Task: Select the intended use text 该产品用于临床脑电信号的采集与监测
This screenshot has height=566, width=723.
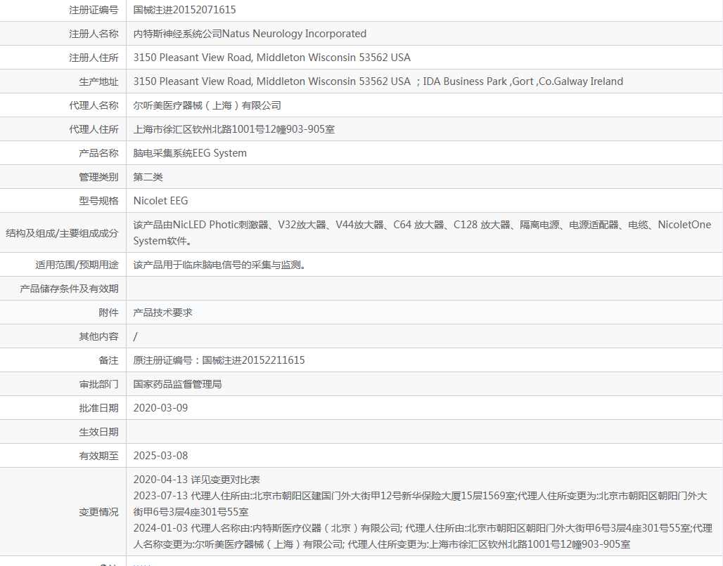Action: [x=219, y=265]
